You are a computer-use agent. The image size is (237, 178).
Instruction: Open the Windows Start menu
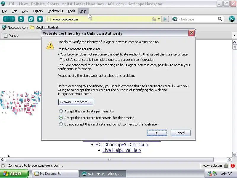(x=14, y=174)
